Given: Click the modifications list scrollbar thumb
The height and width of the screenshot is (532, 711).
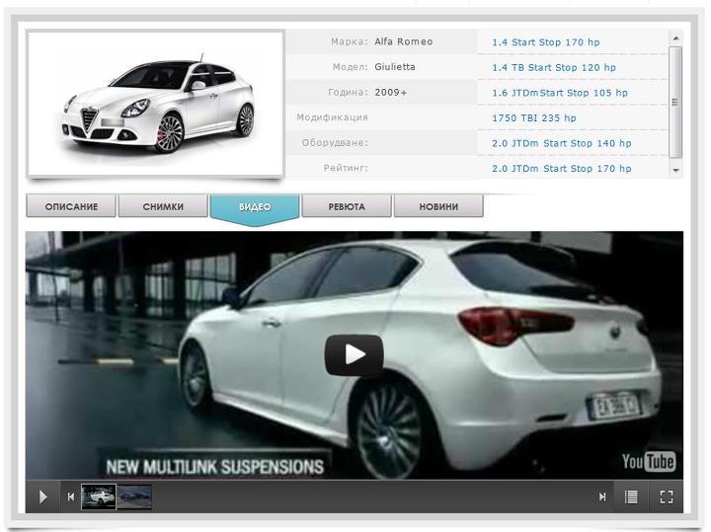Looking at the screenshot, I should pos(675,103).
